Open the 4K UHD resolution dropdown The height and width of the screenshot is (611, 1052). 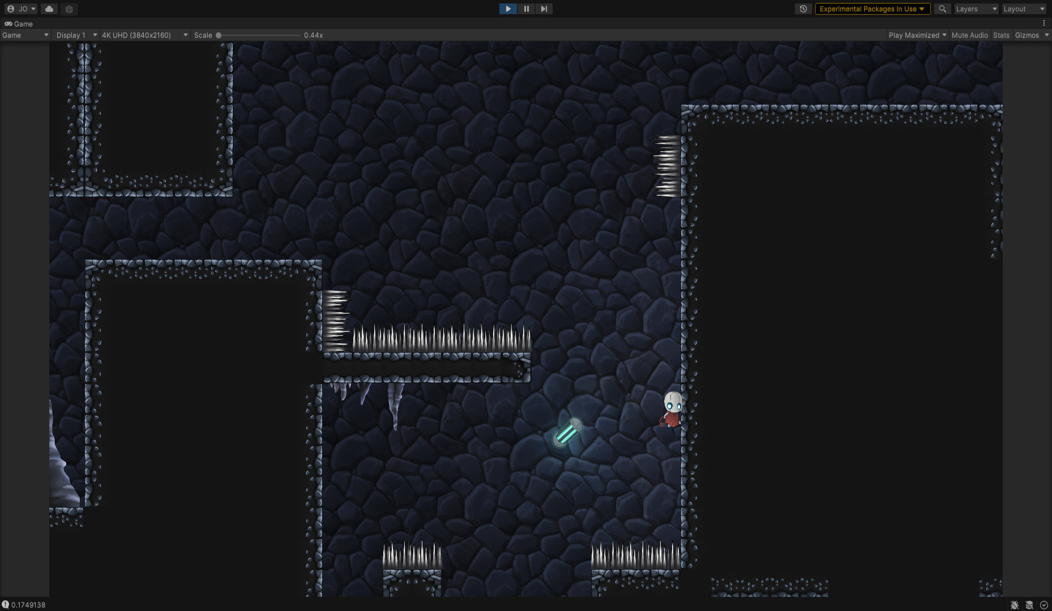(144, 35)
